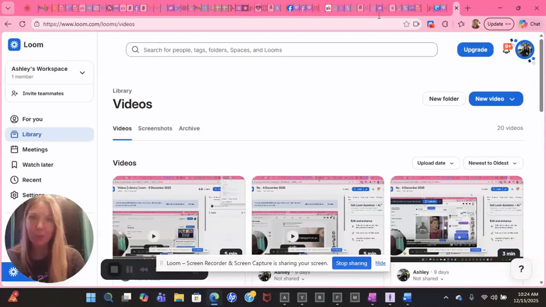The height and width of the screenshot is (307, 546).
Task: Reload the page
Action: [22, 24]
